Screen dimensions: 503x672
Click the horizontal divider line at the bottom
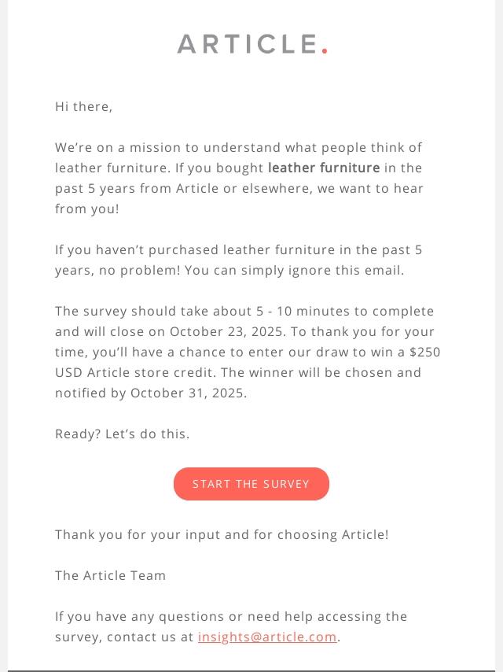tap(251, 670)
